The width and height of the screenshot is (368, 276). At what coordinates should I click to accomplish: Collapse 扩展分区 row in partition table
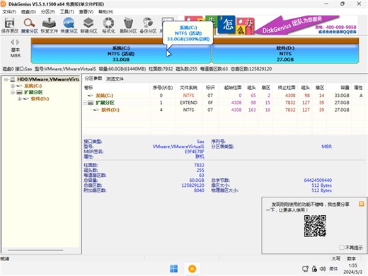(85, 103)
